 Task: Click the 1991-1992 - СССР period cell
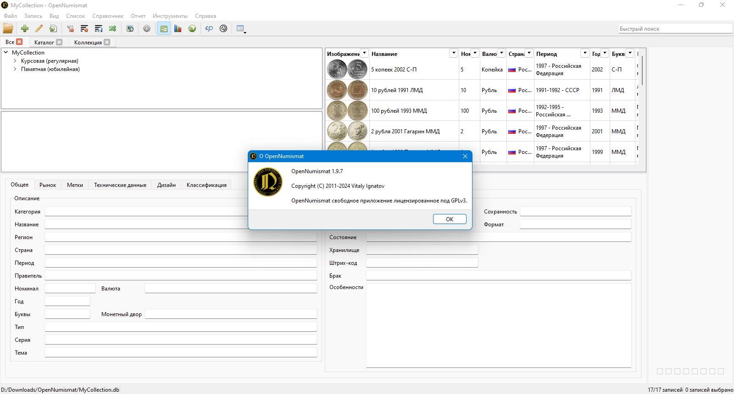562,90
